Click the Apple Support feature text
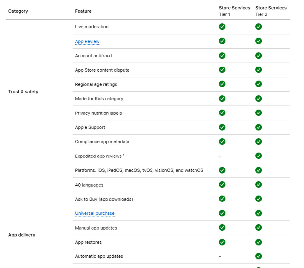 [90, 127]
